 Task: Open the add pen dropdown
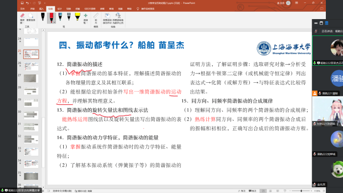pos(86,19)
